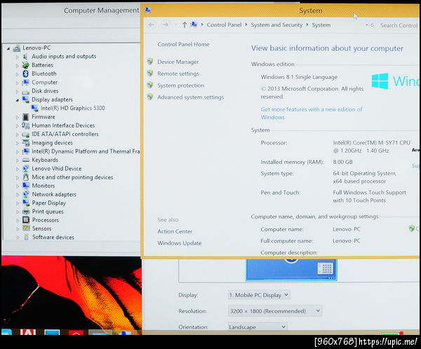Go back using the System window back arrow
This screenshot has height=349, width=421.
pyautogui.click(x=152, y=25)
